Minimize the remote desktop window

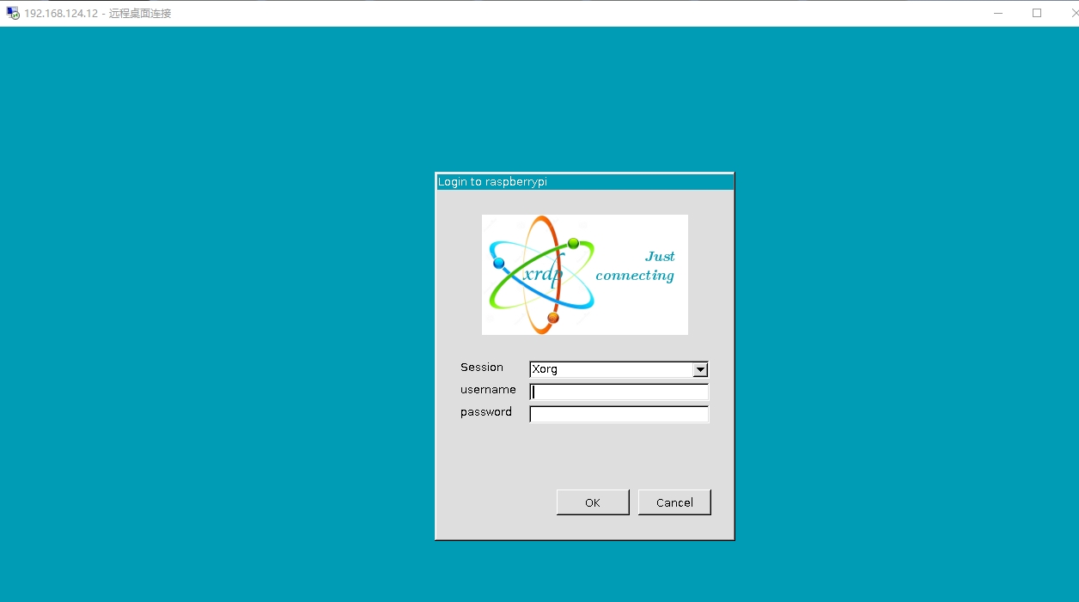pyautogui.click(x=998, y=13)
